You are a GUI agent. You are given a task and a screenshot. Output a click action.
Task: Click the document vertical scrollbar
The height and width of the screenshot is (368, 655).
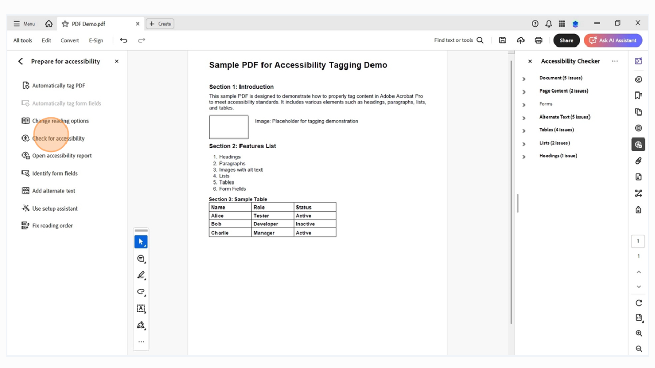pyautogui.click(x=511, y=192)
